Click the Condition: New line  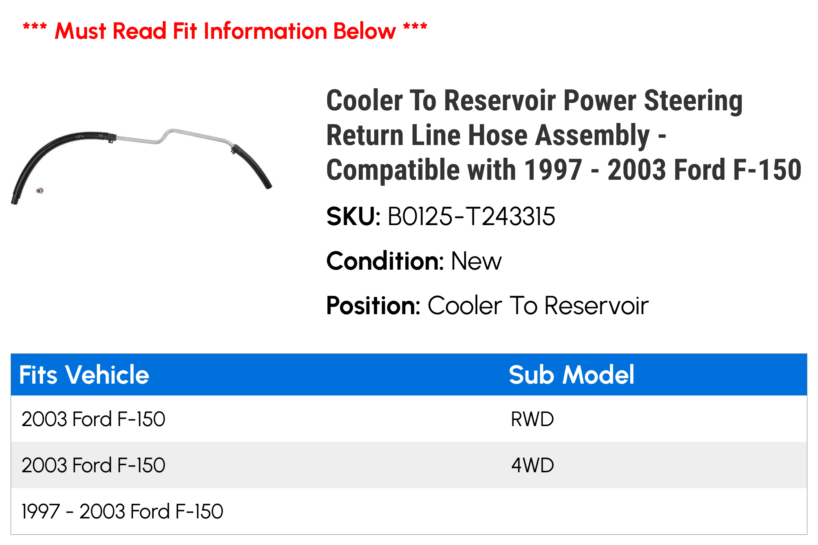413,261
